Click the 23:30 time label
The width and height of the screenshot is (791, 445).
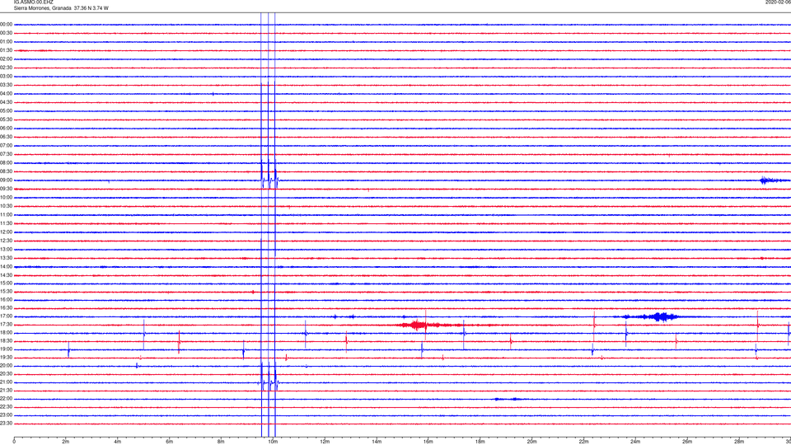click(x=6, y=424)
